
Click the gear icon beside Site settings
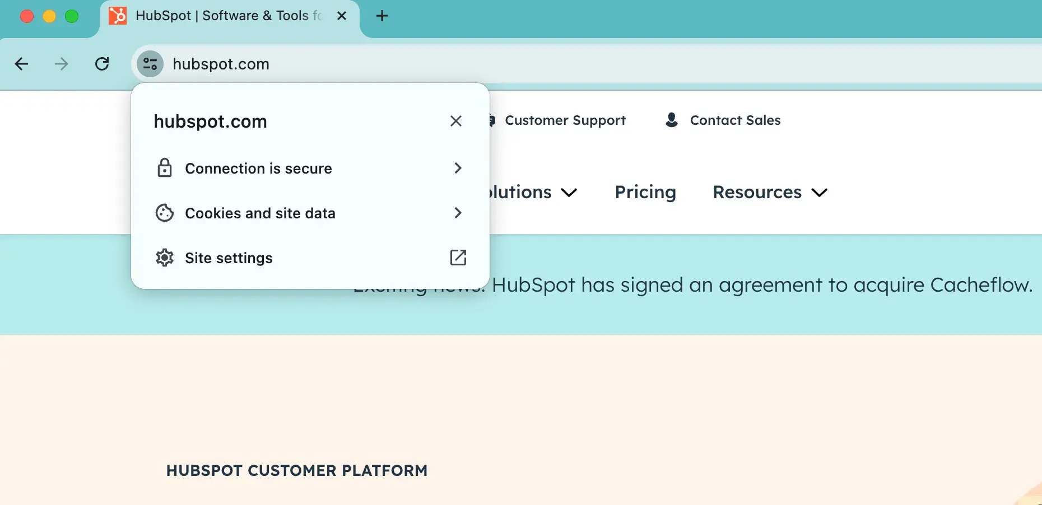(x=164, y=258)
